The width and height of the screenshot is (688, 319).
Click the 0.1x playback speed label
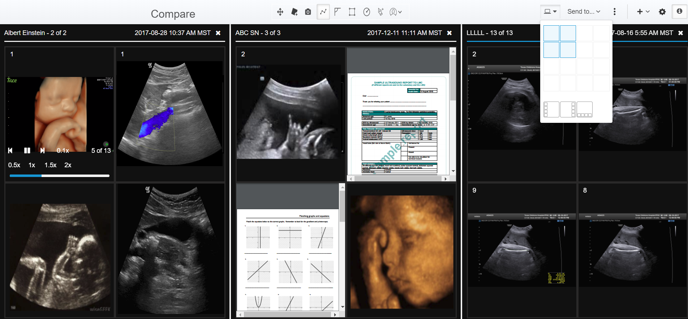tap(63, 151)
